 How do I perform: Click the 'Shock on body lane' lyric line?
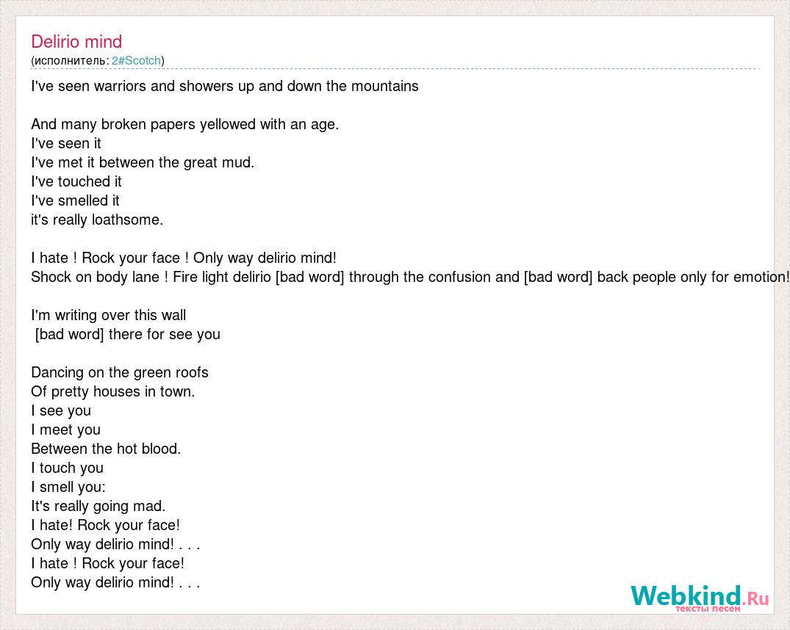[409, 277]
